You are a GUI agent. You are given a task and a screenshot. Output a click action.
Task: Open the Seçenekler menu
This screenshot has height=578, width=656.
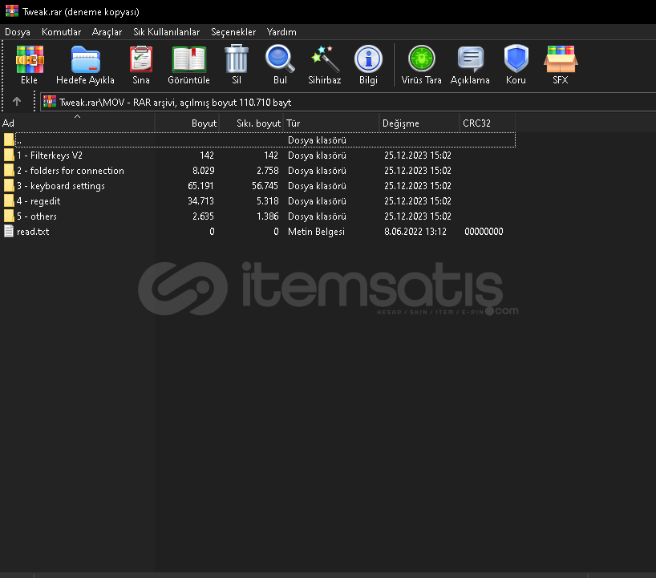[x=233, y=32]
